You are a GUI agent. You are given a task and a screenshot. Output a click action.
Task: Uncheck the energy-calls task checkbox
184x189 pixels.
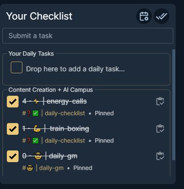pos(13,102)
